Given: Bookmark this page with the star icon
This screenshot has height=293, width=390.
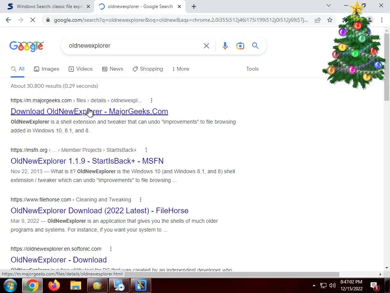Looking at the screenshot, I should tap(330, 20).
